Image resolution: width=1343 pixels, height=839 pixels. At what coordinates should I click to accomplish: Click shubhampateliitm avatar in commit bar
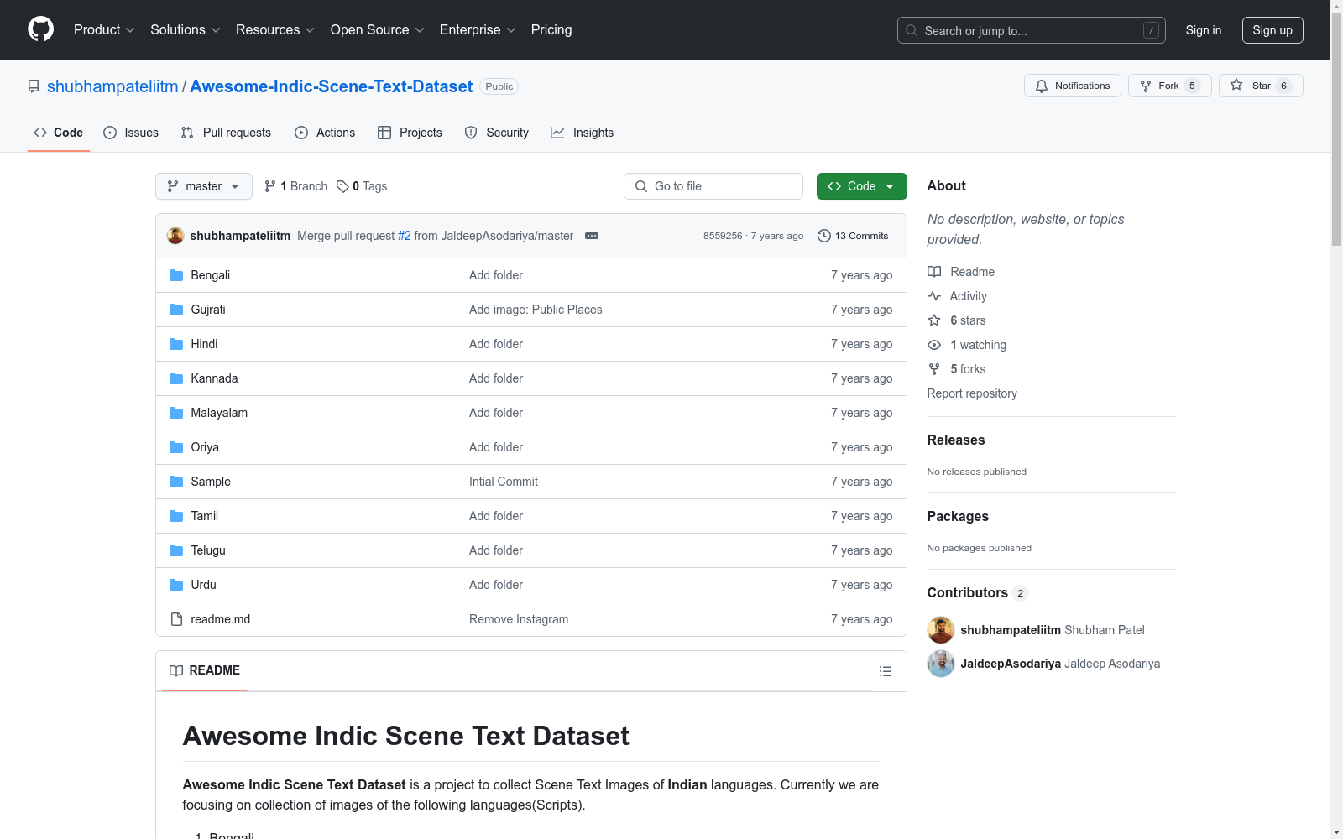tap(175, 236)
